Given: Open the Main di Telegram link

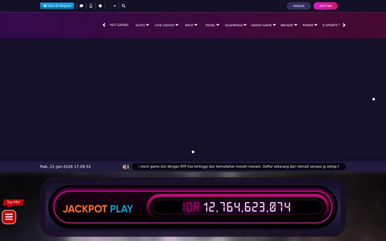Looking at the screenshot, I should tap(57, 6).
